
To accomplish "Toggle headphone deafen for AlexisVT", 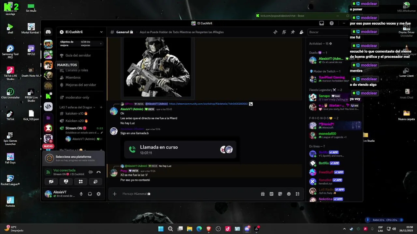I will tap(90, 194).
